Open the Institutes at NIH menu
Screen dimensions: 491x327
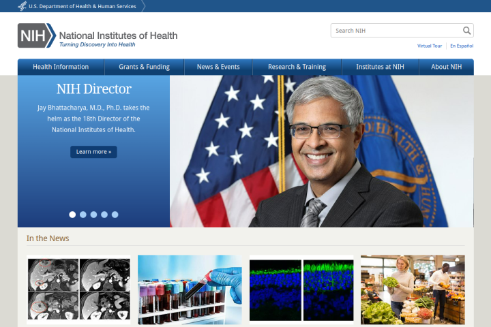[380, 67]
